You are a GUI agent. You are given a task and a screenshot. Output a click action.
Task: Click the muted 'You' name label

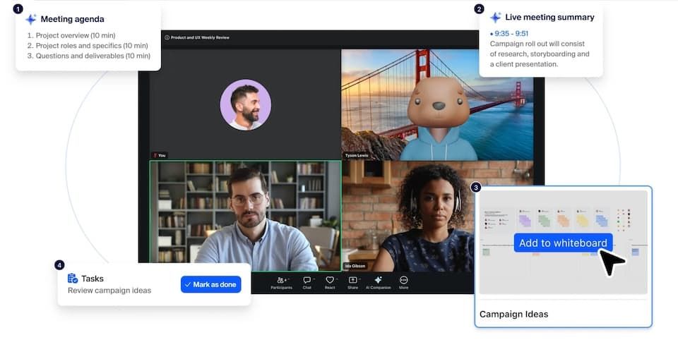point(160,155)
